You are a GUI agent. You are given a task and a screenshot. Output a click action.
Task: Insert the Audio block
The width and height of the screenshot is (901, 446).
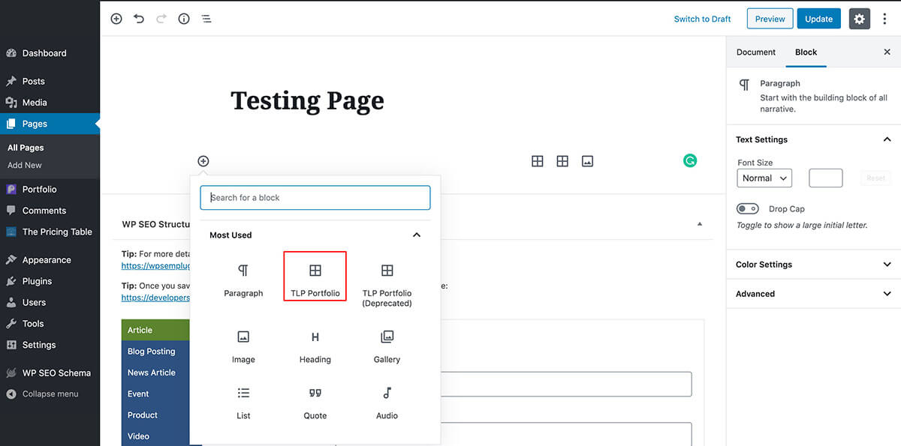pos(387,403)
